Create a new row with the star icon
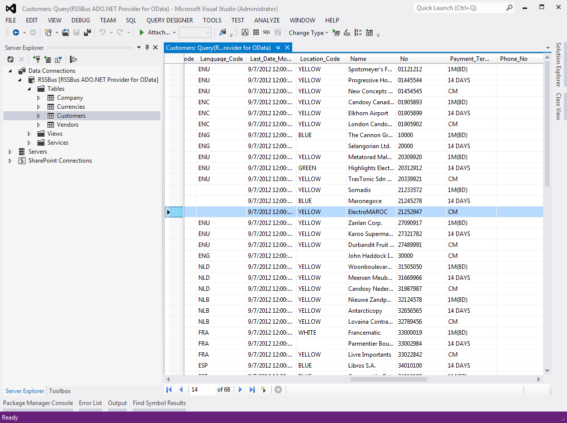This screenshot has width=567, height=423. (263, 389)
